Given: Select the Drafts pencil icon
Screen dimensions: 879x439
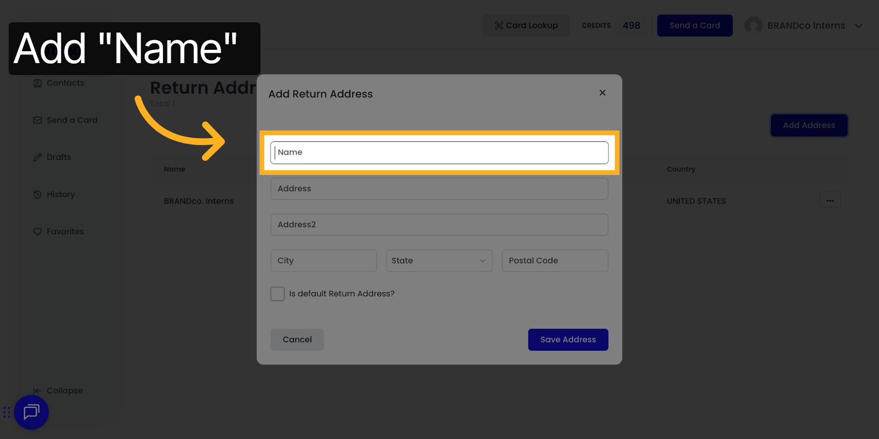Looking at the screenshot, I should pos(38,157).
